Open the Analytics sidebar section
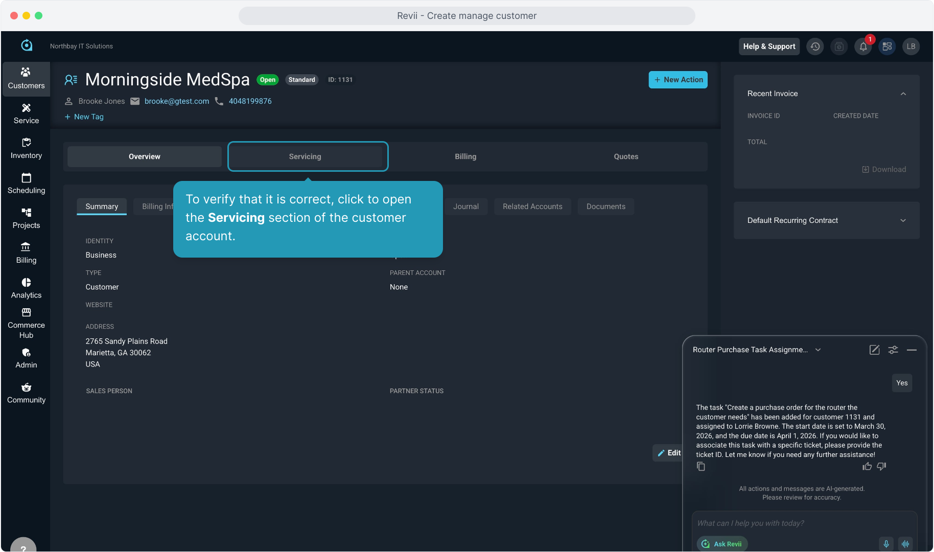 coord(26,288)
